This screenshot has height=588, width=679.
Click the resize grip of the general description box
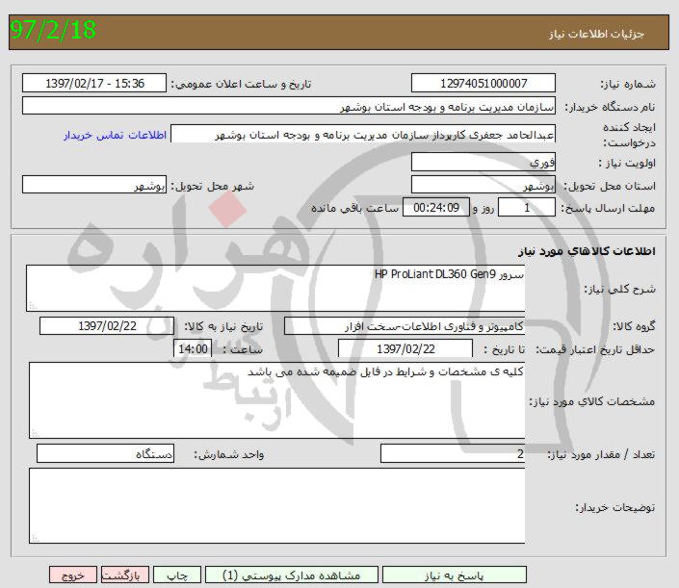33,306
